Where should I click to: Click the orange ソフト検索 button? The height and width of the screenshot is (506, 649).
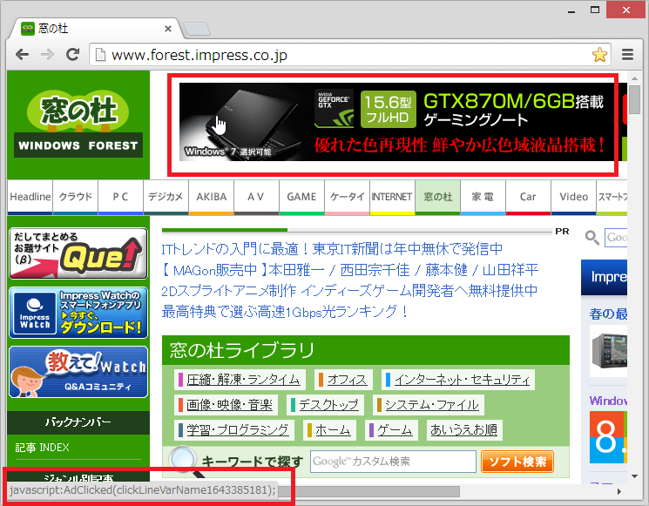pos(517,462)
